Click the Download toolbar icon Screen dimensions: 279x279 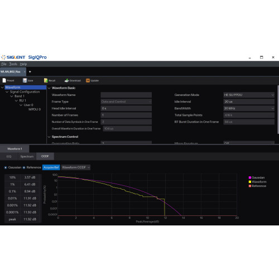pyautogui.click(x=66, y=80)
